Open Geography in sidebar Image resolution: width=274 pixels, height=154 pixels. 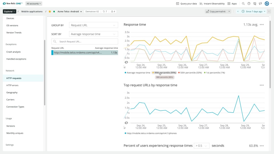pos(12,92)
